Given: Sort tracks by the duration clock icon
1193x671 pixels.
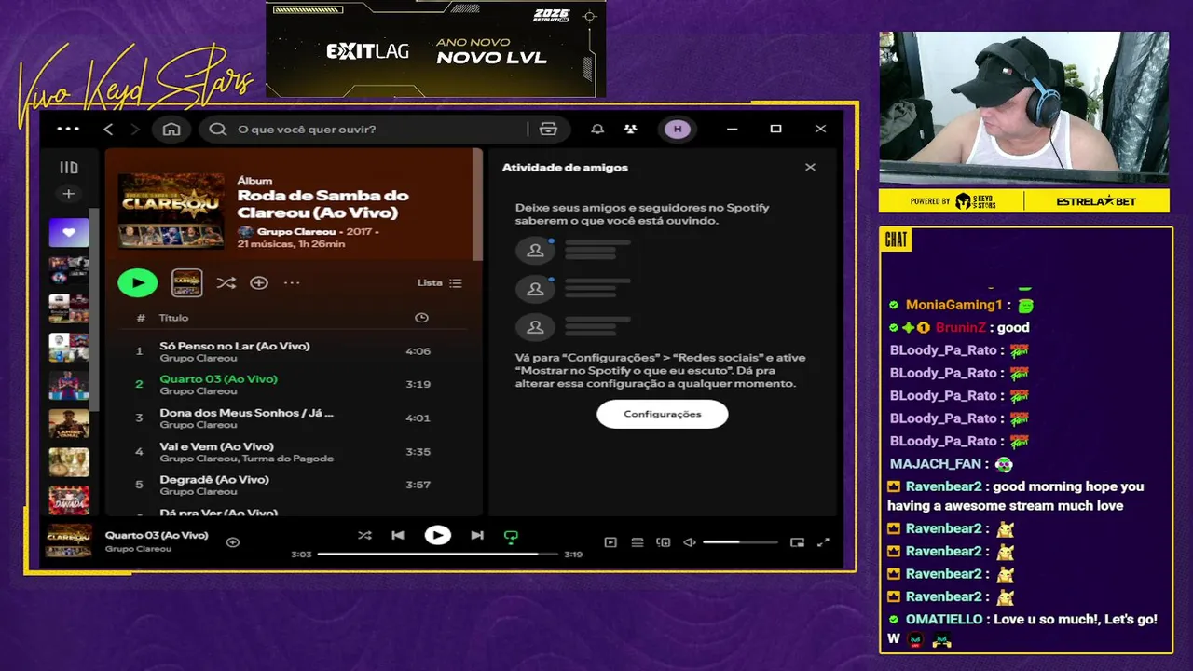Looking at the screenshot, I should click(421, 318).
